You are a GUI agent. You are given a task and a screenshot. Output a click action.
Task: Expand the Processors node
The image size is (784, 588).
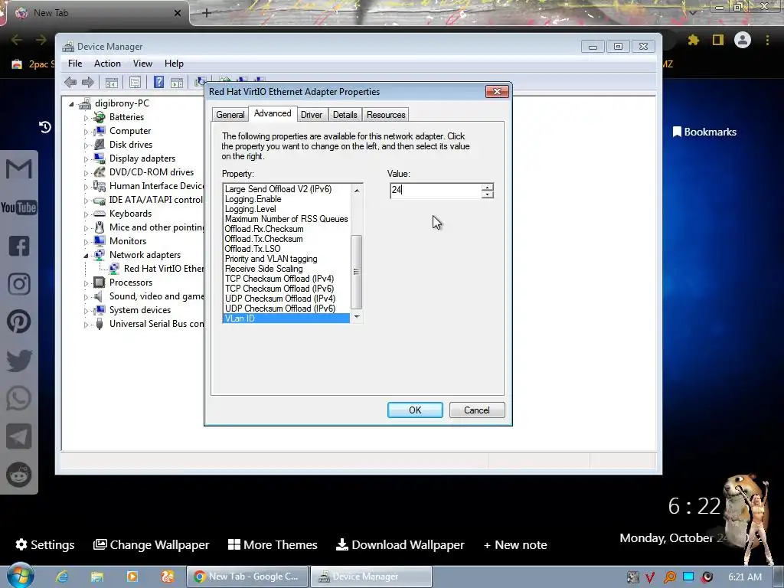pos(86,283)
